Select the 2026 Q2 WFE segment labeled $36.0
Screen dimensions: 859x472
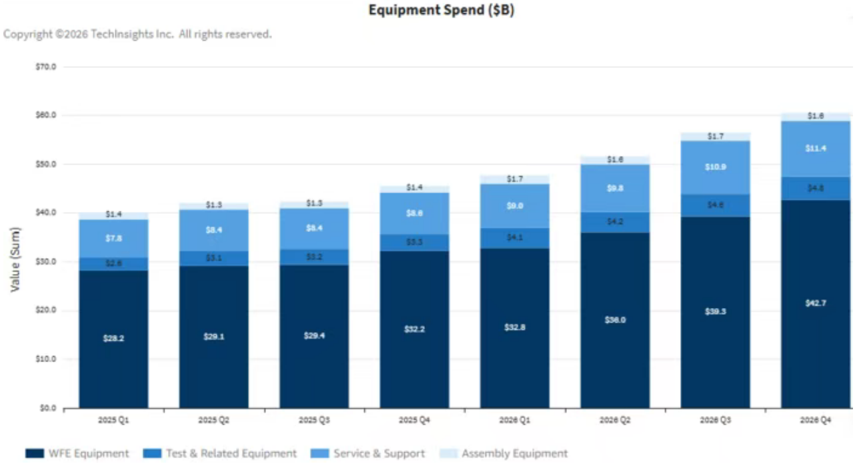tap(616, 320)
